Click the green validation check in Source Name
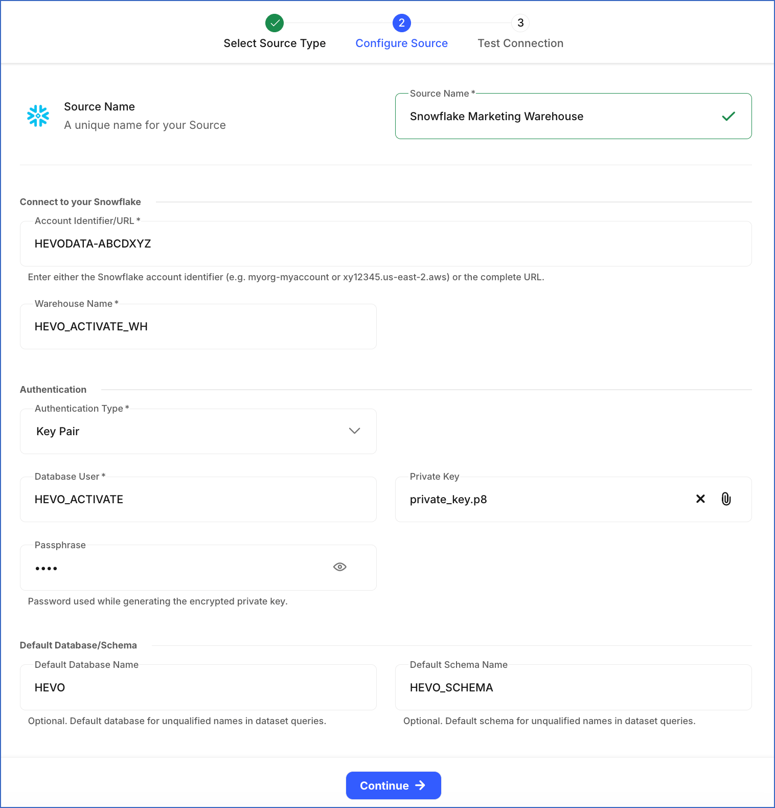 728,116
